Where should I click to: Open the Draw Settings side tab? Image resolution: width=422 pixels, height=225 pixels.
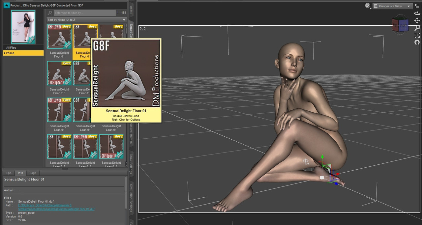click(x=131, y=163)
